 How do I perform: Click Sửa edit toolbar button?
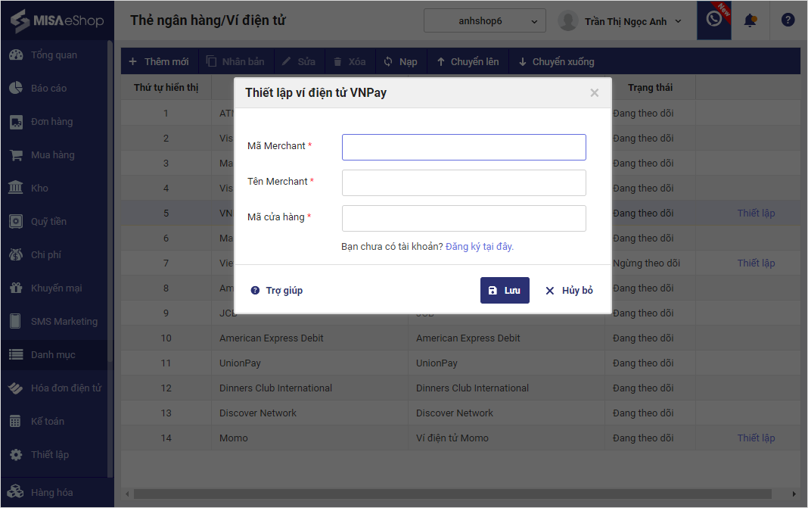click(x=299, y=62)
